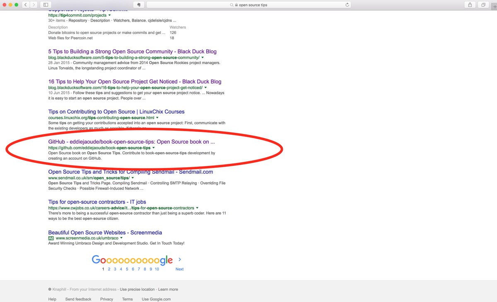The height and width of the screenshot is (302, 497).
Task: Show all tabs overview icon
Action: [483, 5]
